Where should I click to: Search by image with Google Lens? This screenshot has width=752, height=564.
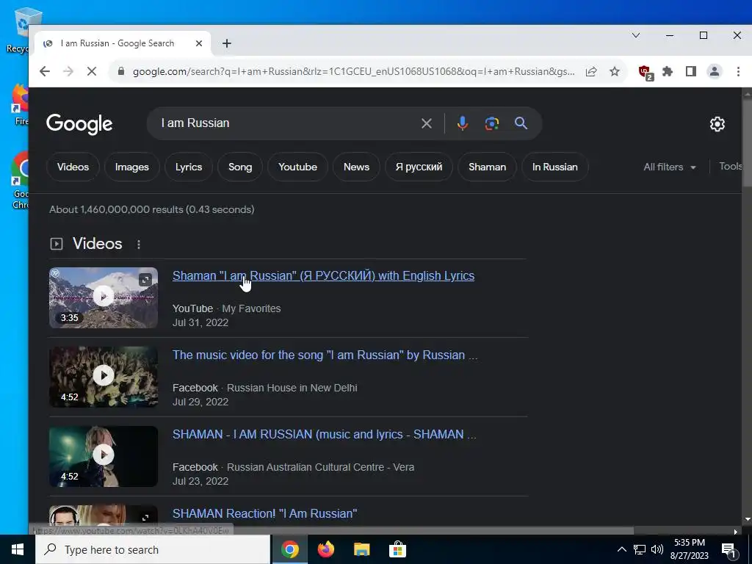(x=491, y=123)
